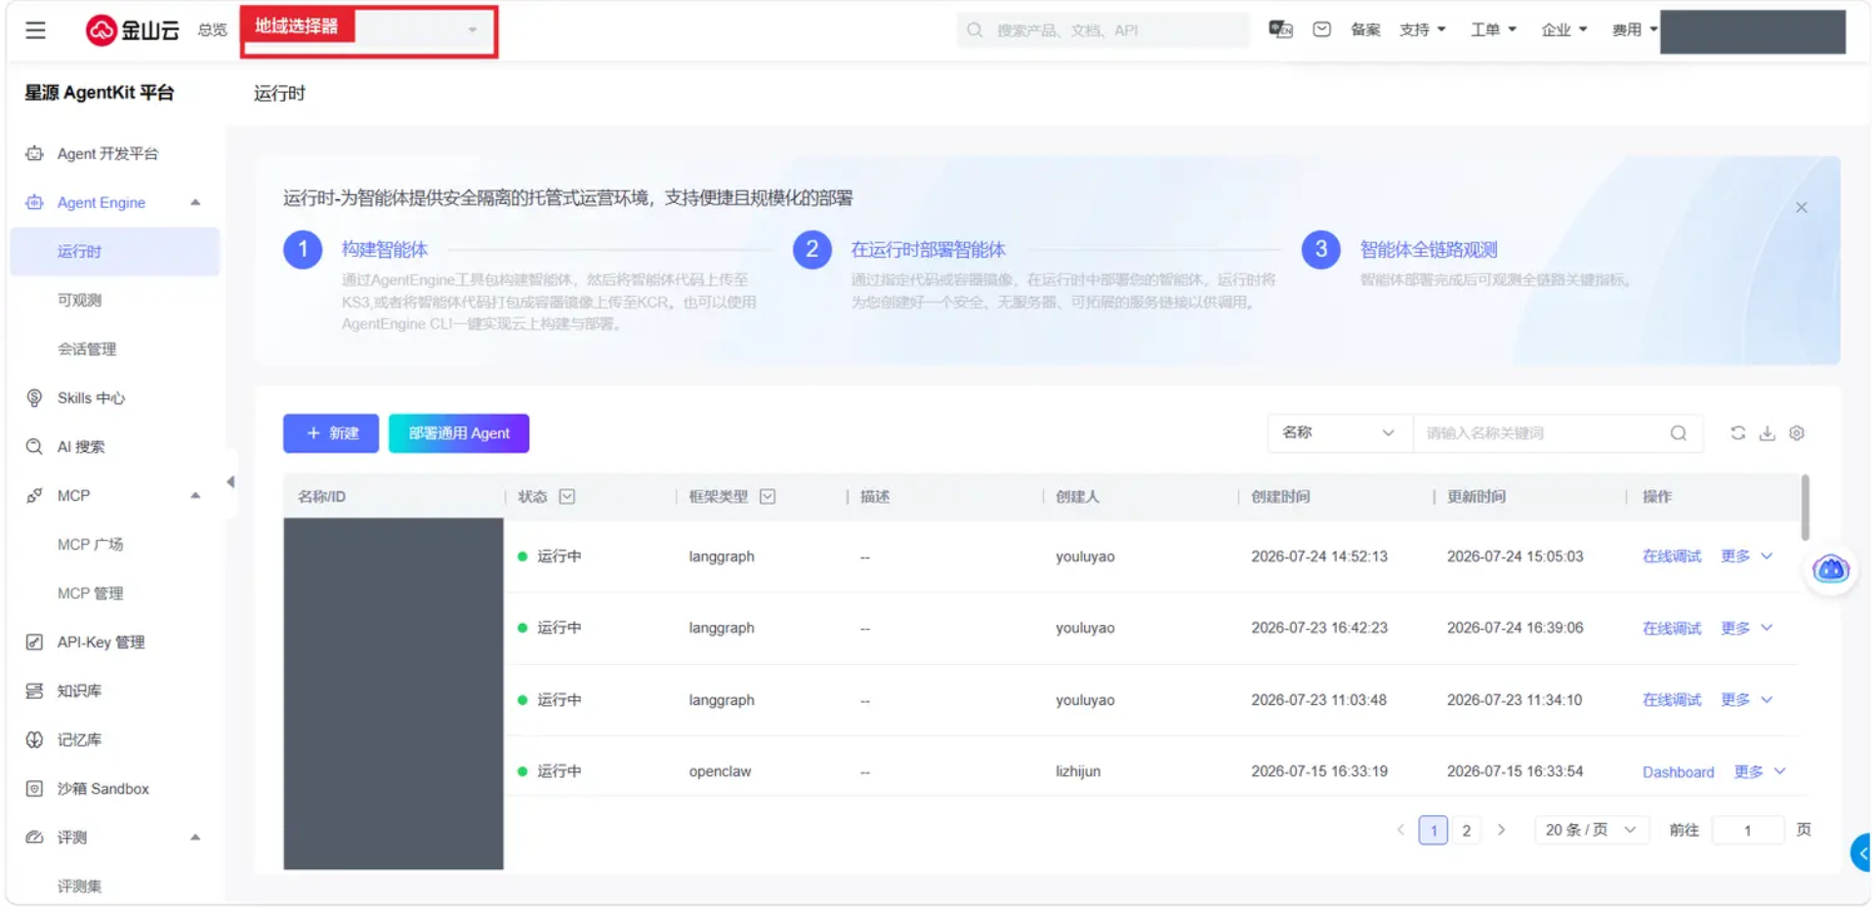Open the 支持 dropdown menu
Viewport: 1875px width, 908px height.
pos(1422,29)
